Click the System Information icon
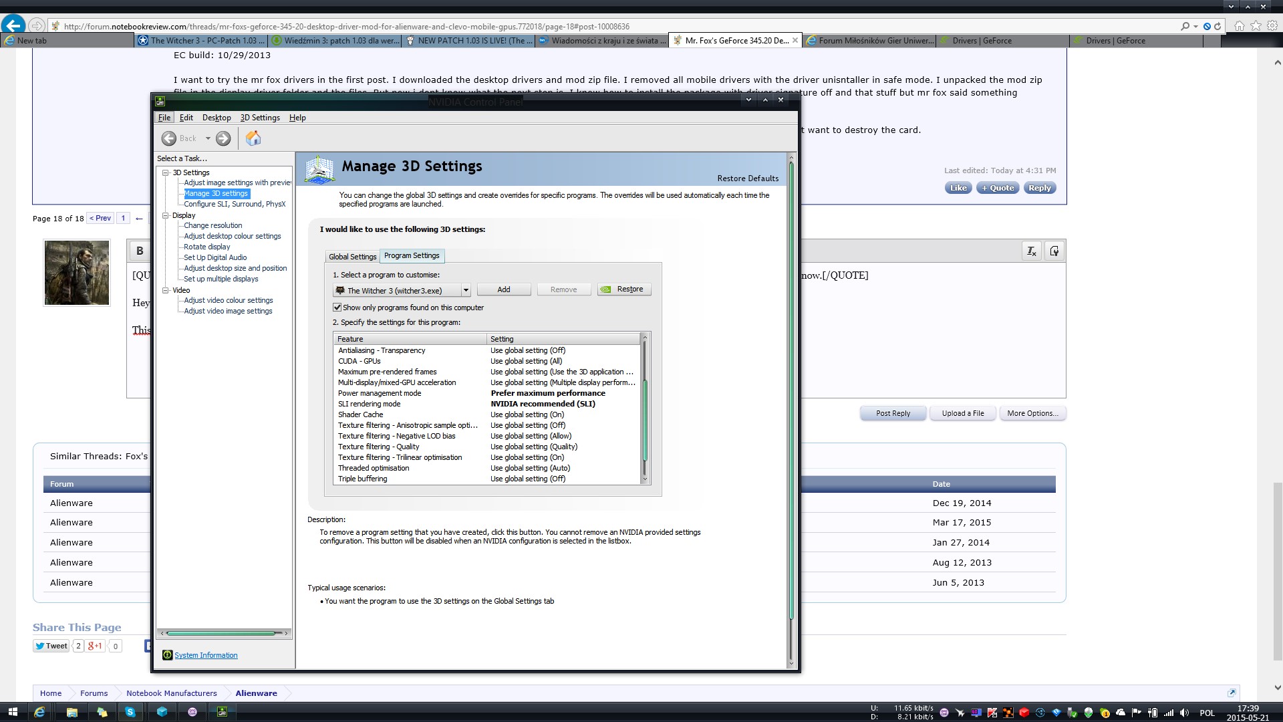Screen dimensions: 1283x722 (167, 655)
